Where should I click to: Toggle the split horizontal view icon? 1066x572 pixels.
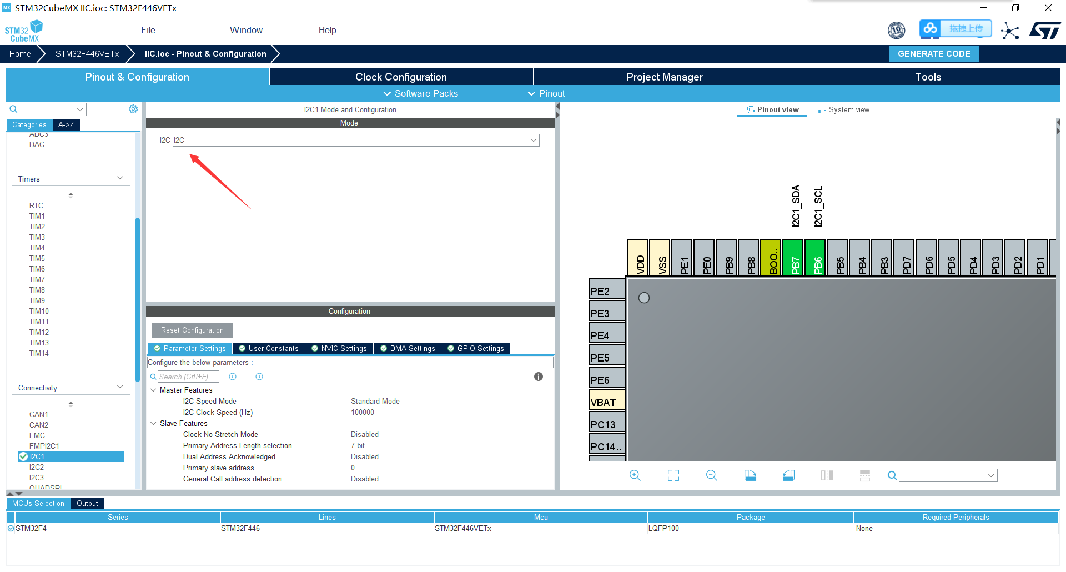click(865, 475)
